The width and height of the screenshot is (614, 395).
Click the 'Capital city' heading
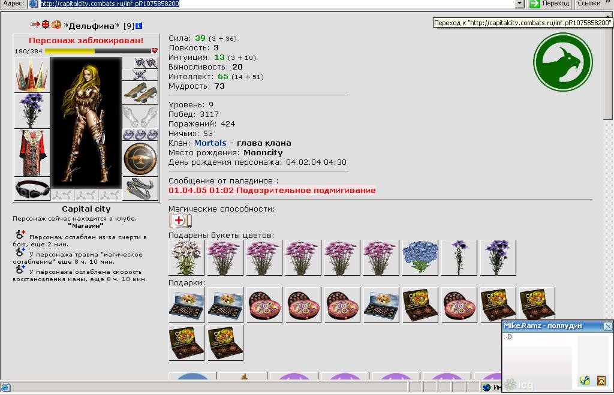click(x=86, y=209)
